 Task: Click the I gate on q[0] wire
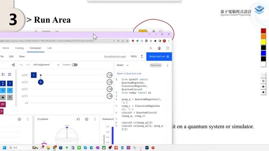click(34, 75)
